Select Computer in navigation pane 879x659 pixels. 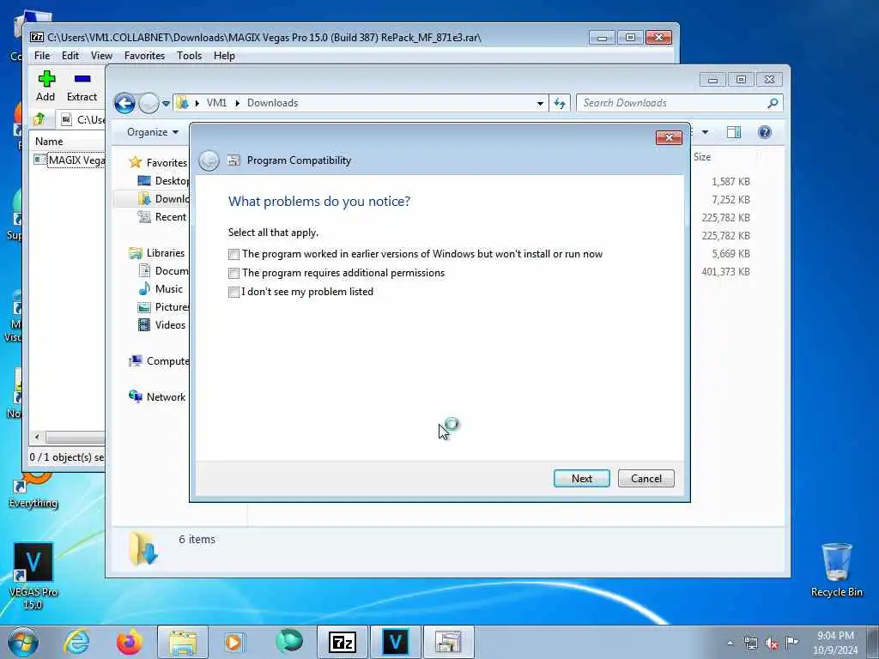(159, 361)
